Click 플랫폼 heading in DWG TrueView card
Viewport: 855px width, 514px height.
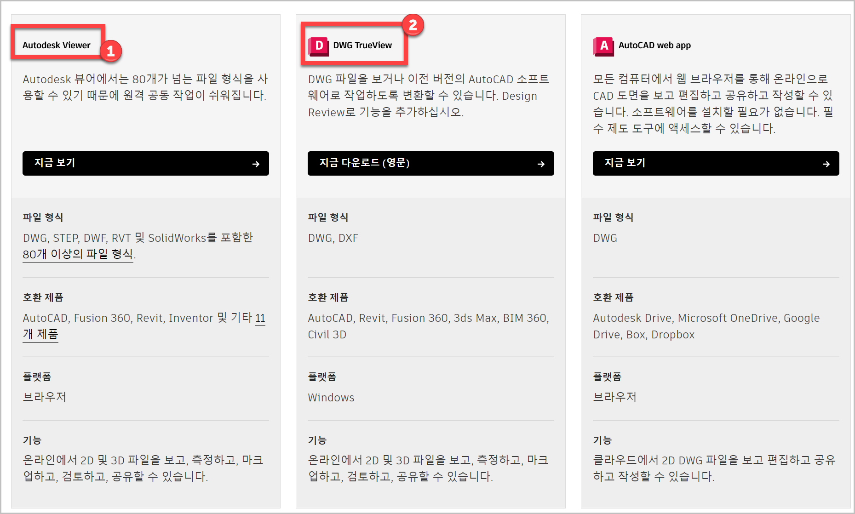[322, 377]
